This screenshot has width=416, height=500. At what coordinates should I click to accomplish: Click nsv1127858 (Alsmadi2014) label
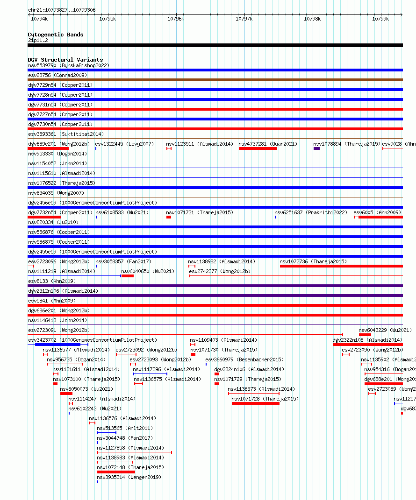point(130,448)
